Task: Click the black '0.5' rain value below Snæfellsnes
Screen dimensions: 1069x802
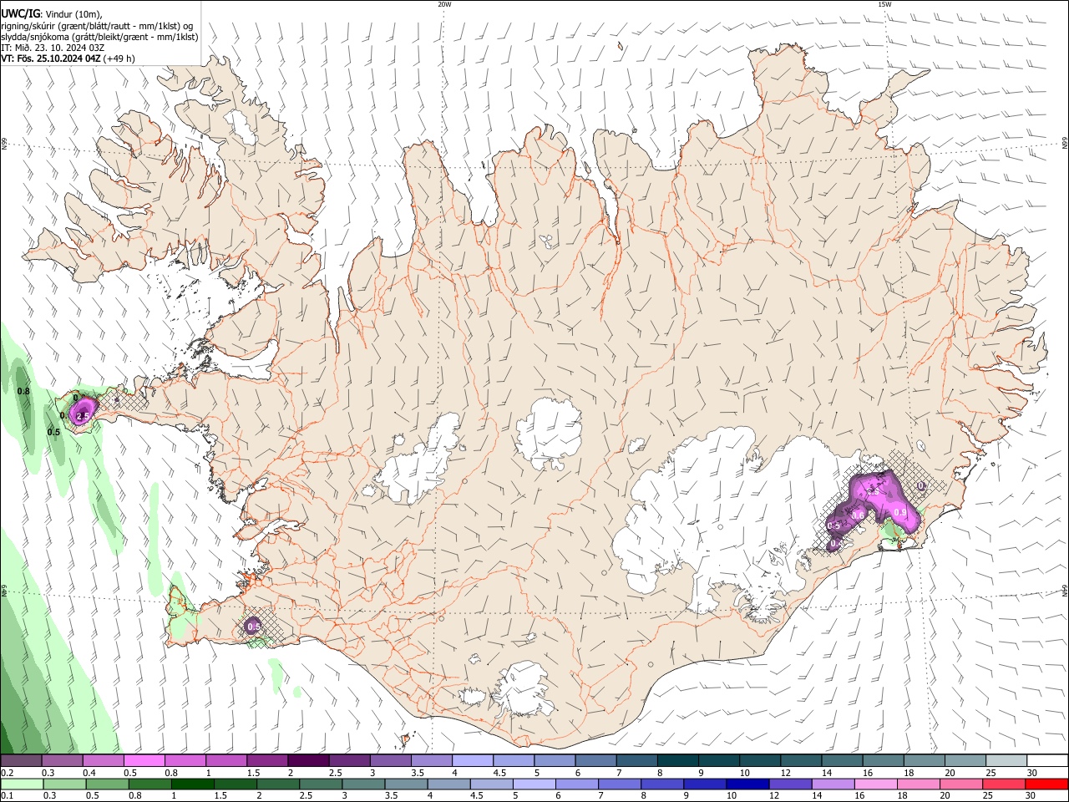Action: pos(53,432)
